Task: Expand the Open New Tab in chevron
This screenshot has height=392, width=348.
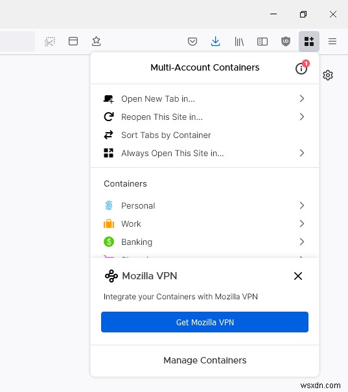Action: coord(302,98)
